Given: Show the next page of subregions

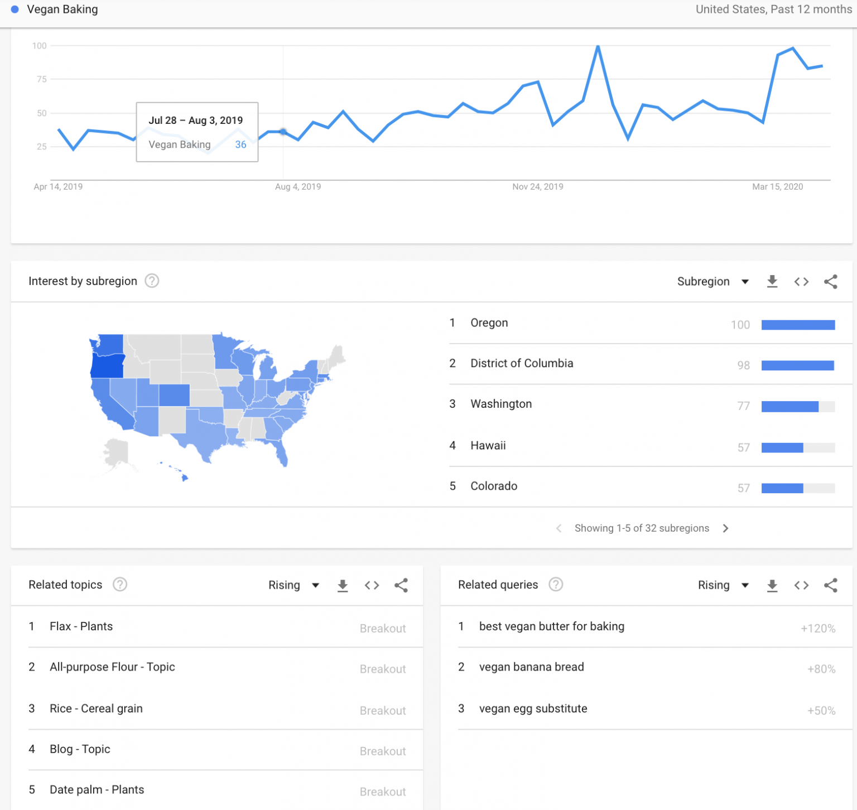Looking at the screenshot, I should click(x=725, y=528).
